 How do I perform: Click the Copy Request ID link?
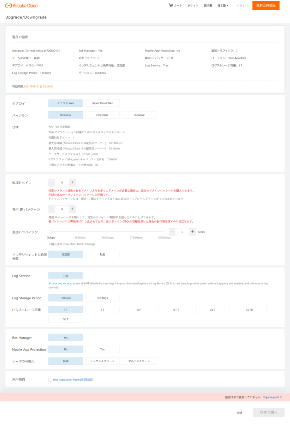click(x=272, y=397)
